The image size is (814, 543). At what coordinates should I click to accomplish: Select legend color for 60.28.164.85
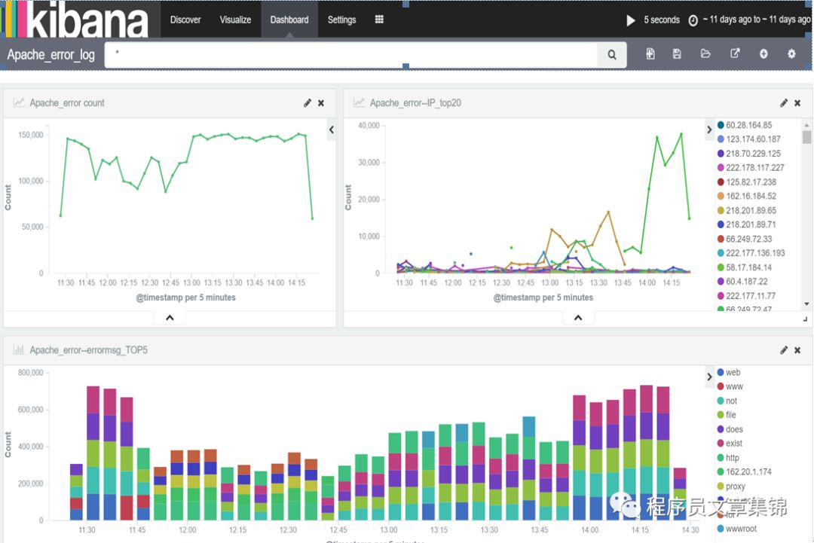pos(721,125)
